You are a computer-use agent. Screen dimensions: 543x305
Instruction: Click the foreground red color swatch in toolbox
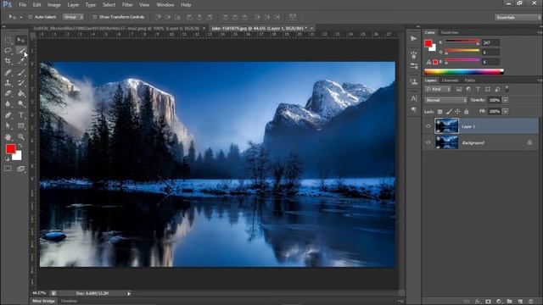pos(10,149)
